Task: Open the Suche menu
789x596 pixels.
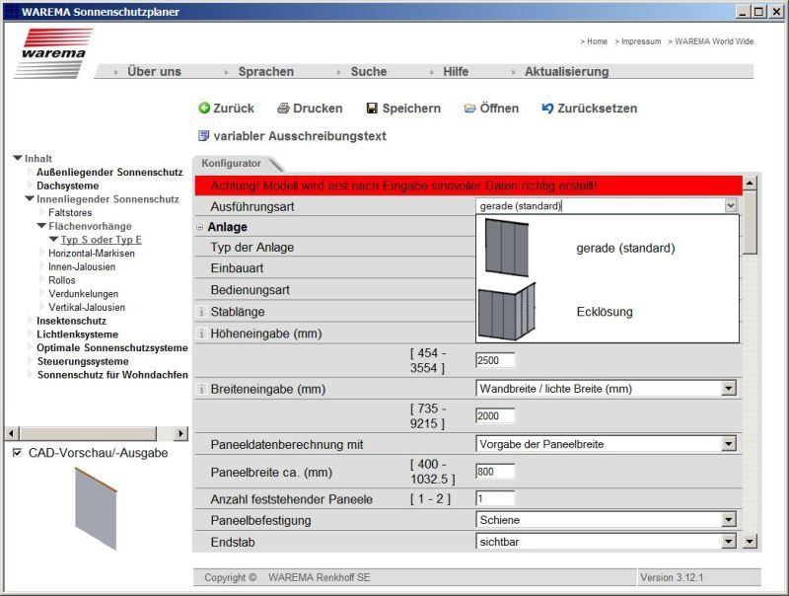Action: tap(369, 71)
